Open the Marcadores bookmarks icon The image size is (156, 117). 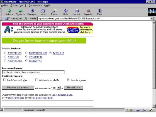7,18
